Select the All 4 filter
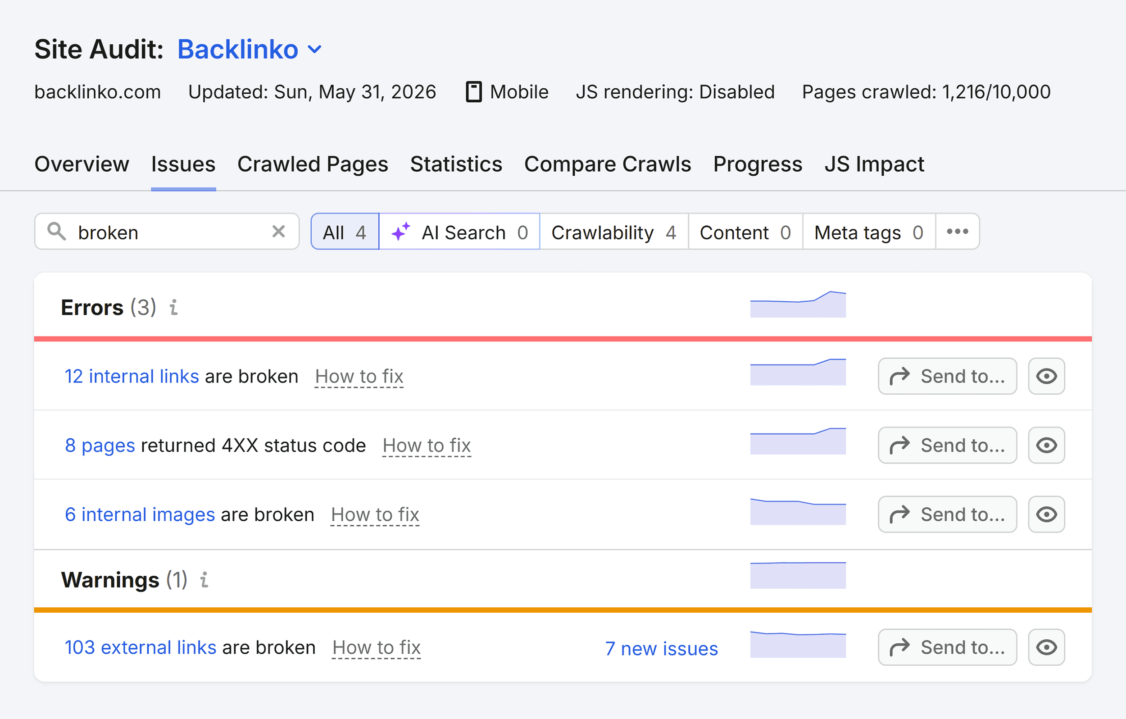This screenshot has height=719, width=1126. coord(345,232)
